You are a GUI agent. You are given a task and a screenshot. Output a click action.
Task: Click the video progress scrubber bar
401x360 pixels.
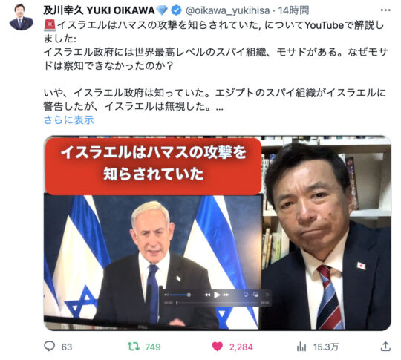217,303
